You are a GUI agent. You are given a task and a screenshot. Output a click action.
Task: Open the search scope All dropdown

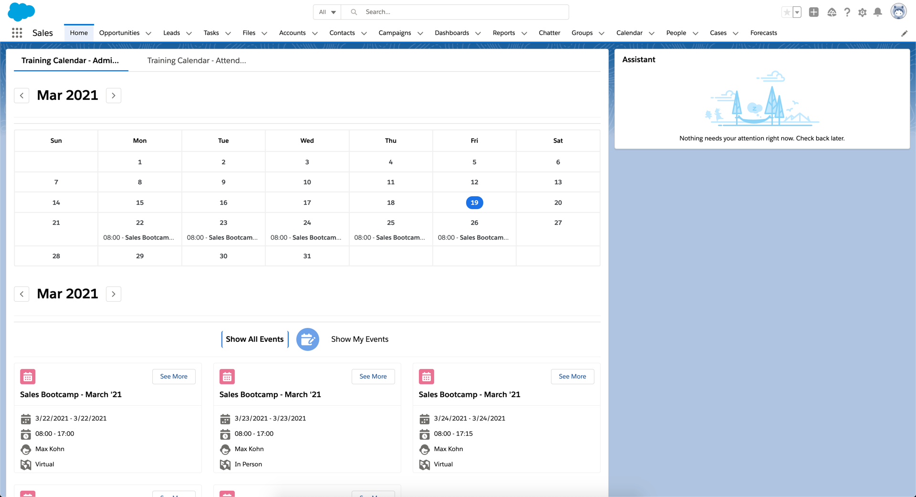tap(327, 12)
